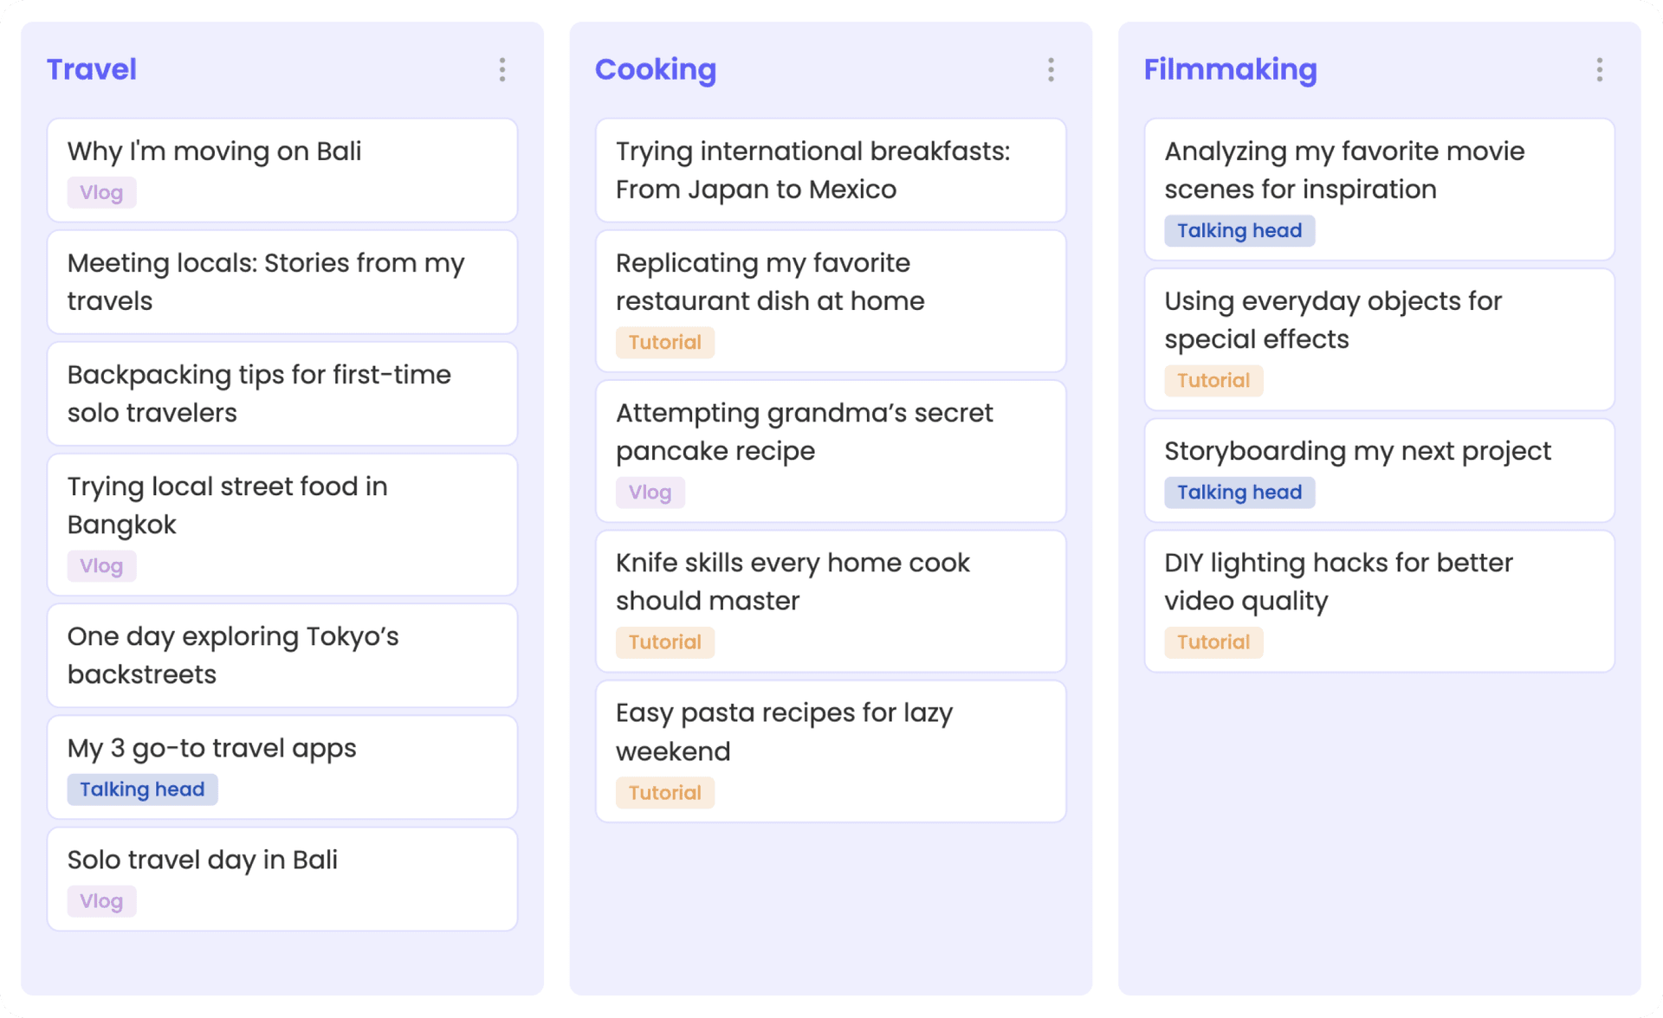Open "One day exploring Tokyo's backstreets" card
This screenshot has width=1663, height=1018.
tap(281, 655)
